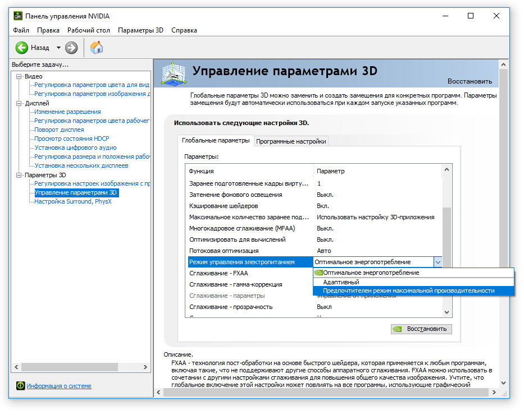Viewport: 524px width, 415px height.
Task: Click the header Восстановить link
Action: [x=470, y=81]
